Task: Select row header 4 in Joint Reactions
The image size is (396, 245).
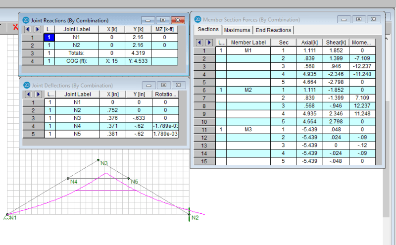Action: (x=32, y=61)
